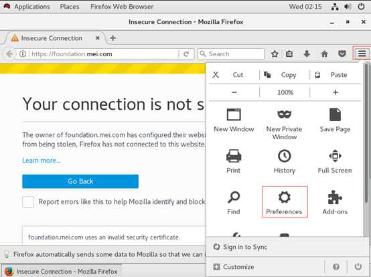Open Preferences from the menu panel

[285, 201]
